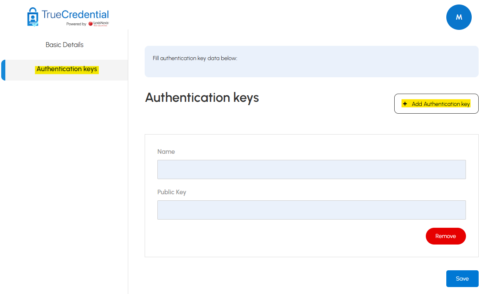Click the "Fill authentication key data below" banner
Image resolution: width=484 pixels, height=294 pixels.
311,62
